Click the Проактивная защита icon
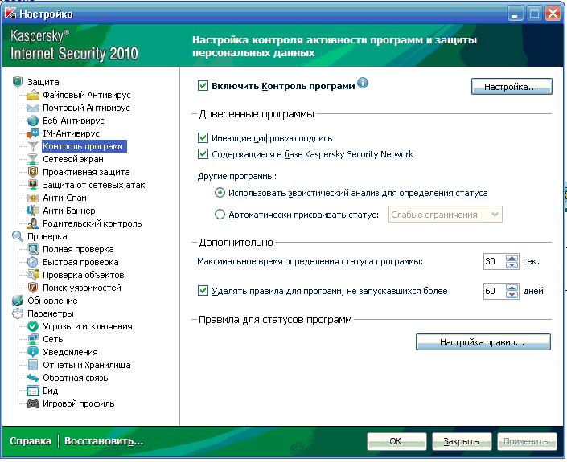567x462 pixels. pos(32,172)
